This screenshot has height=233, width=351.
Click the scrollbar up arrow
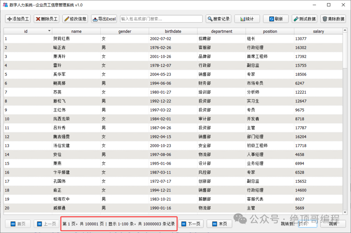[345, 30]
